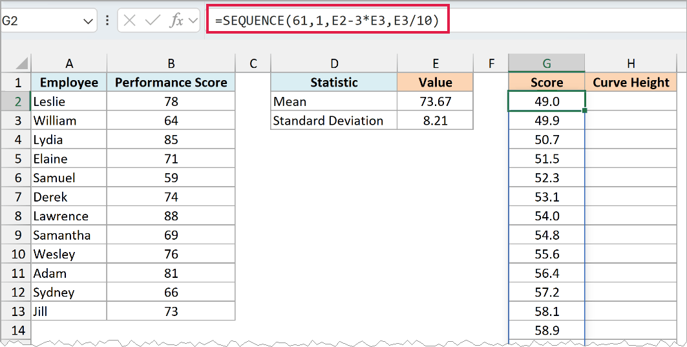Click the 'Employee' header cell

point(69,82)
